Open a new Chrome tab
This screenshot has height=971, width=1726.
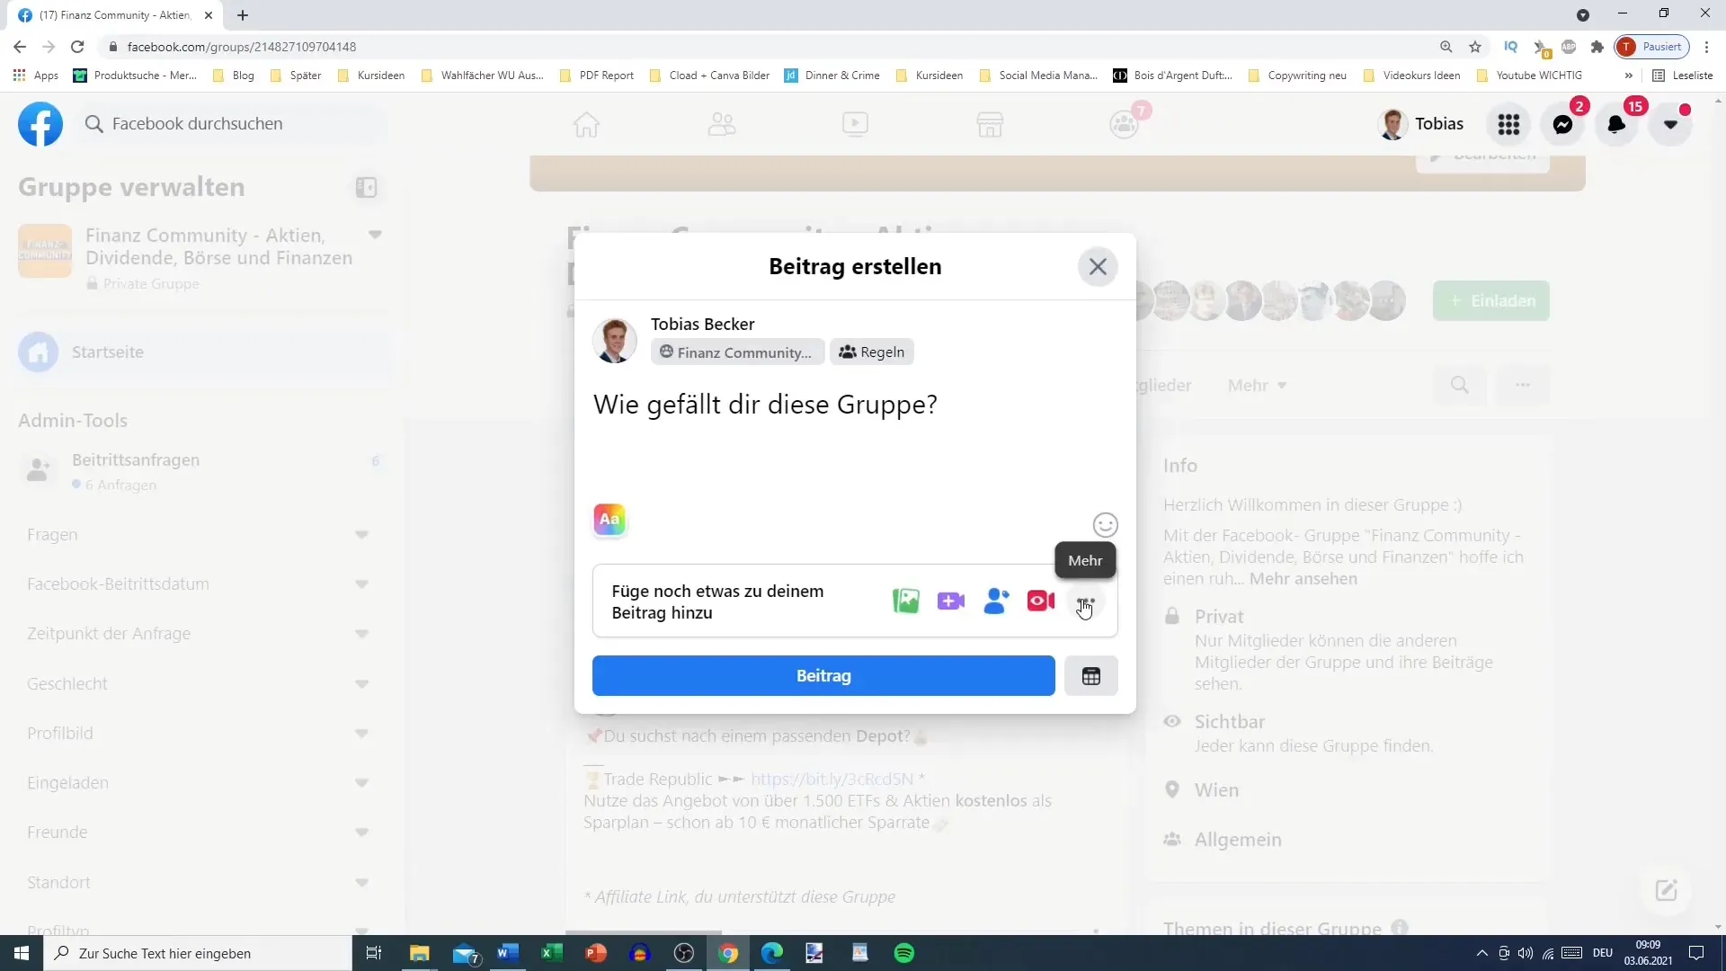coord(243,15)
